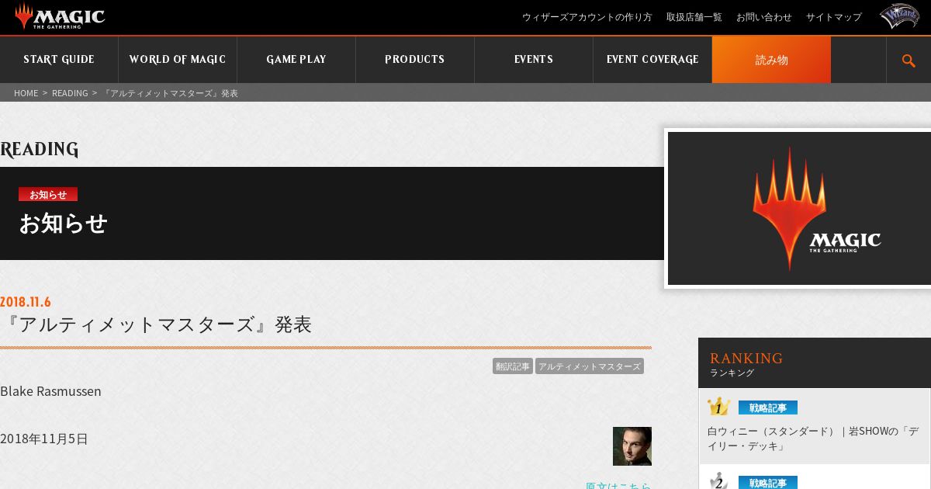This screenshot has height=489, width=931.
Task: Click the 翻訳記事 tag
Action: point(513,366)
